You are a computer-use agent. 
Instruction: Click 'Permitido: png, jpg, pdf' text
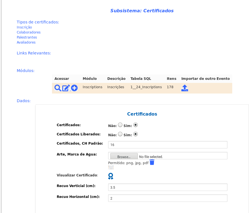pyautogui.click(x=128, y=163)
